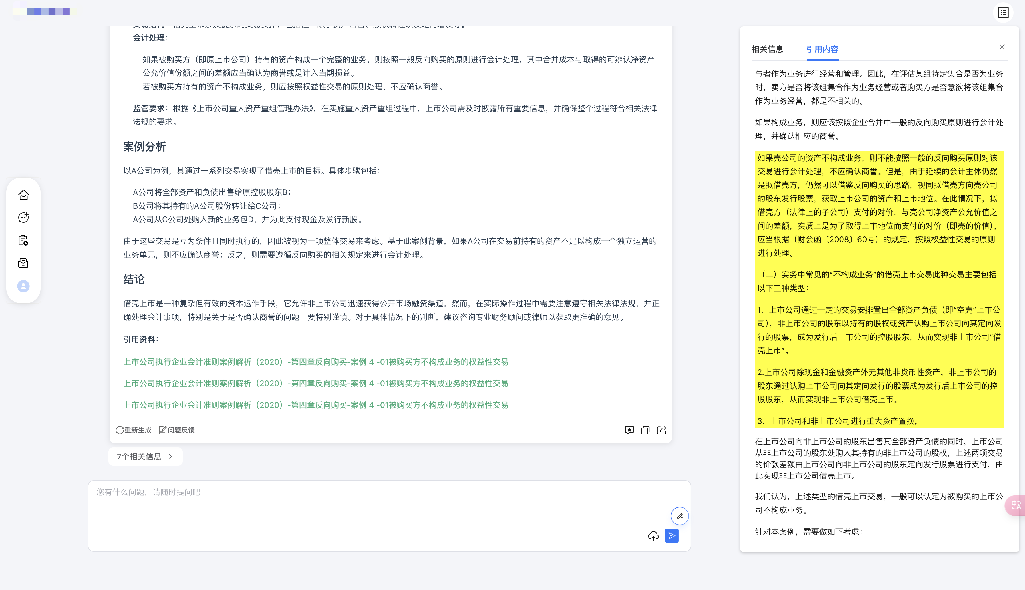Click the bookmark star icon below answer
Image resolution: width=1025 pixels, height=590 pixels.
point(629,430)
